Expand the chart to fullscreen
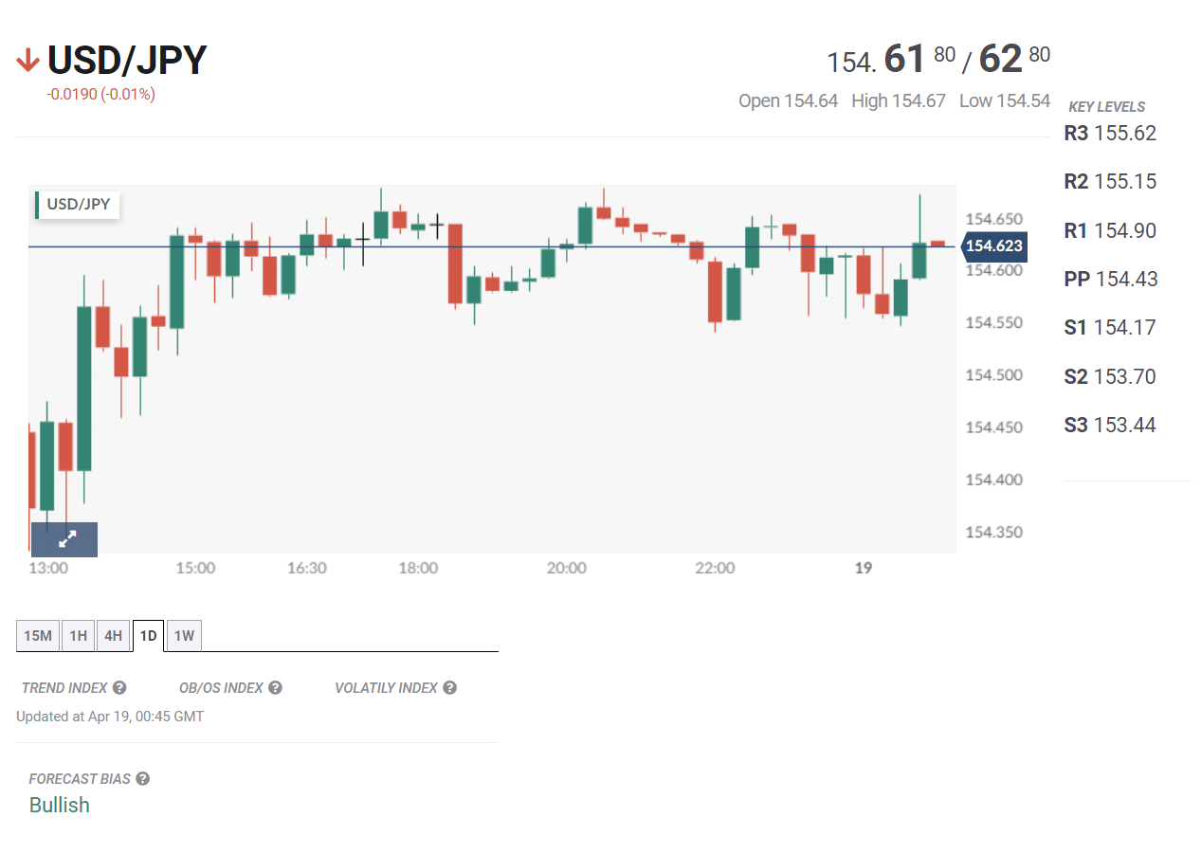This screenshot has height=854, width=1201. pos(65,538)
